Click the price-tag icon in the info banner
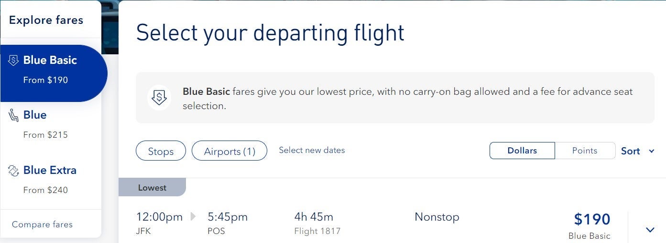The image size is (666, 243). tap(159, 98)
